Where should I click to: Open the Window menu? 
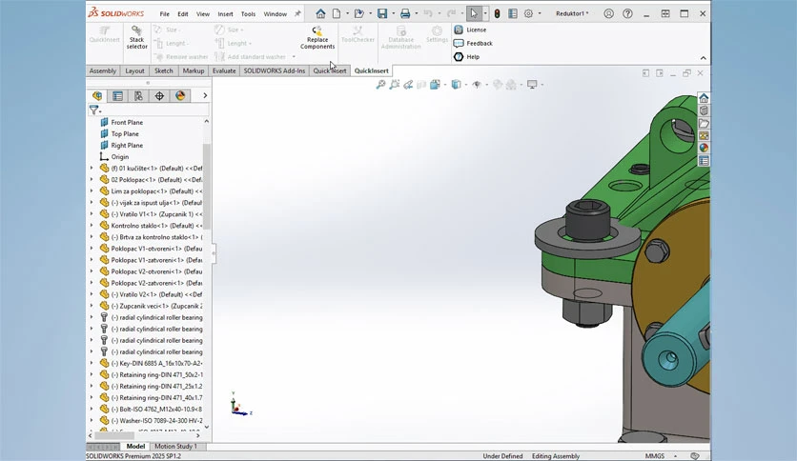point(275,14)
